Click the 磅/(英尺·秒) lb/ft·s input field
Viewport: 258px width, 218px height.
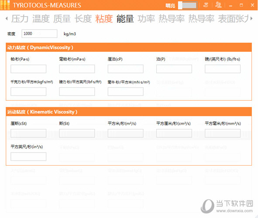223,69
